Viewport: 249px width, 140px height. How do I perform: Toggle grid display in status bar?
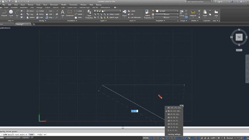click(151, 138)
